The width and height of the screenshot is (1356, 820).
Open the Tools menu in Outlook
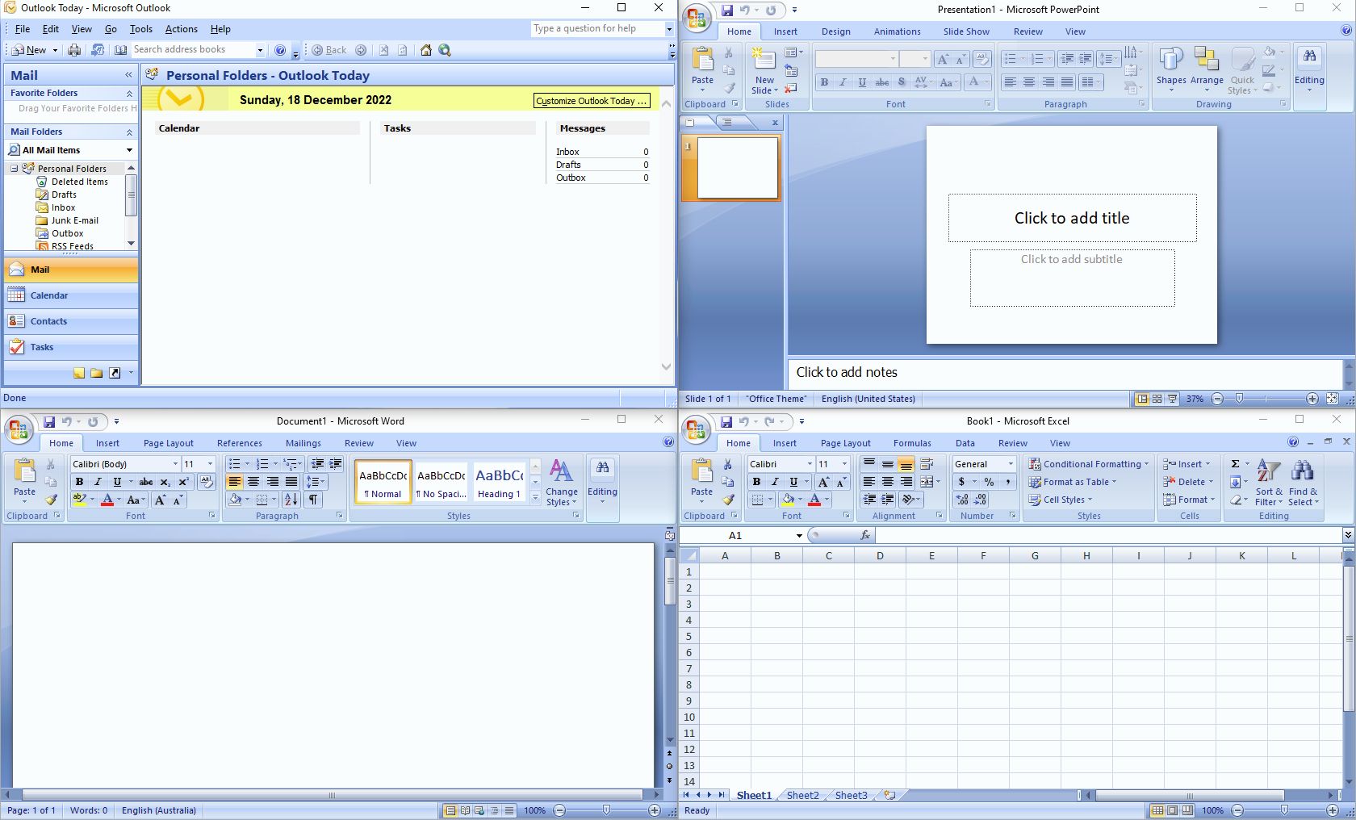pyautogui.click(x=140, y=29)
